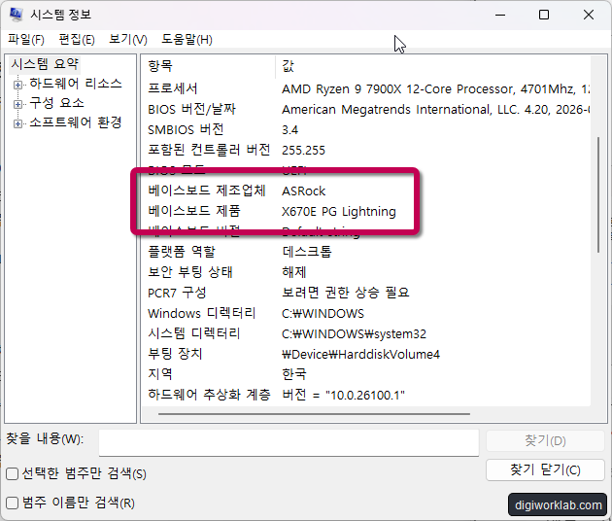Screen dimensions: 612x521
Task: Open the 도움말(H) menu
Action: click(187, 40)
